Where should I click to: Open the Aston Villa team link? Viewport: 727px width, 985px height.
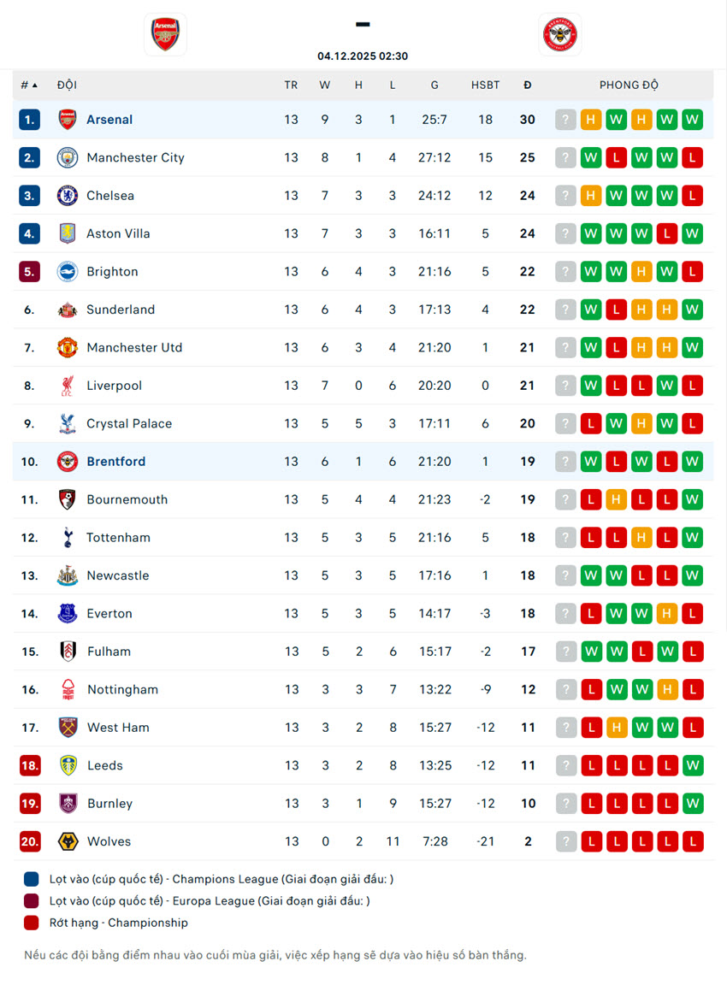click(118, 233)
